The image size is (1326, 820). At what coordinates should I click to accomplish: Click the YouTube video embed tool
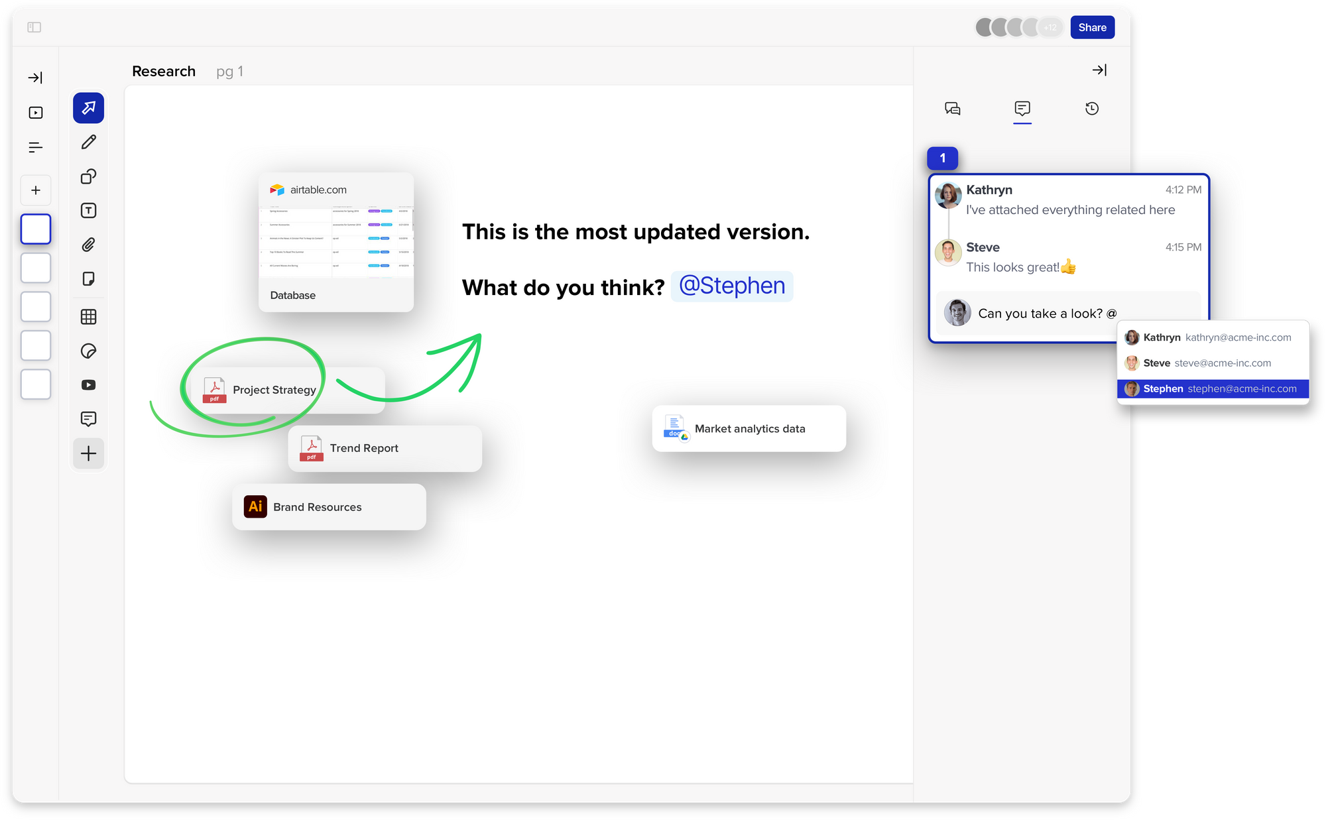tap(88, 385)
